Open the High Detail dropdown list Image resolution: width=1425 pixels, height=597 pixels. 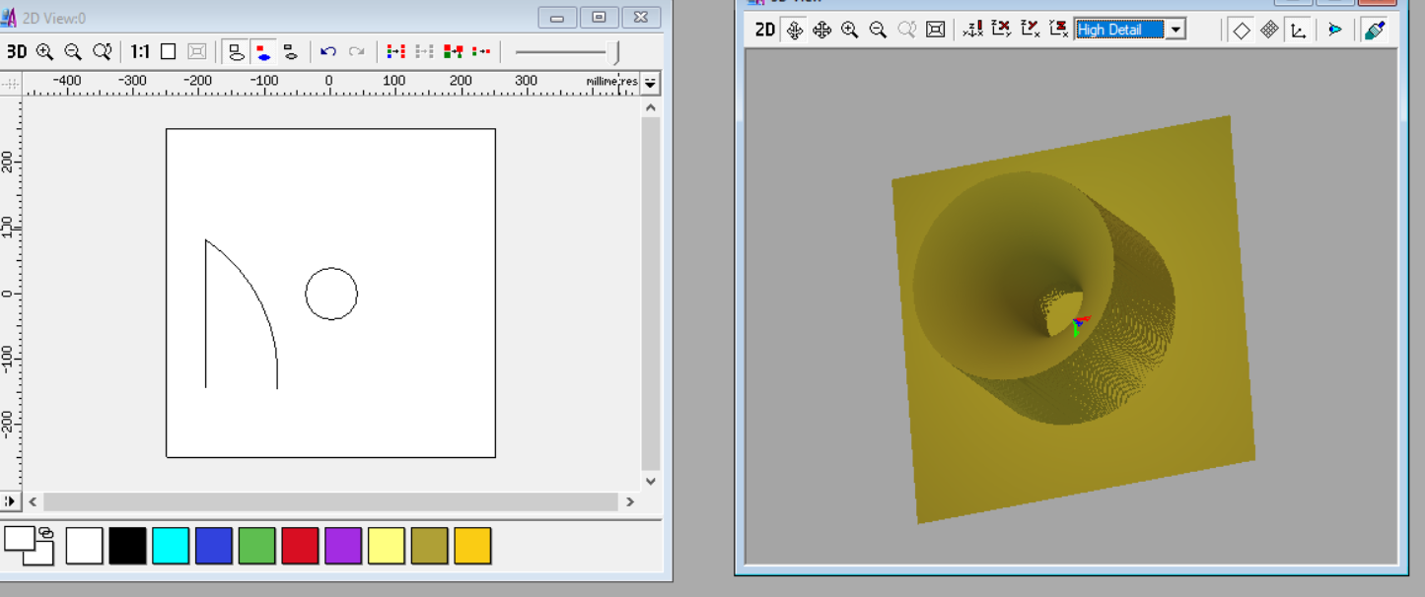pos(1175,30)
